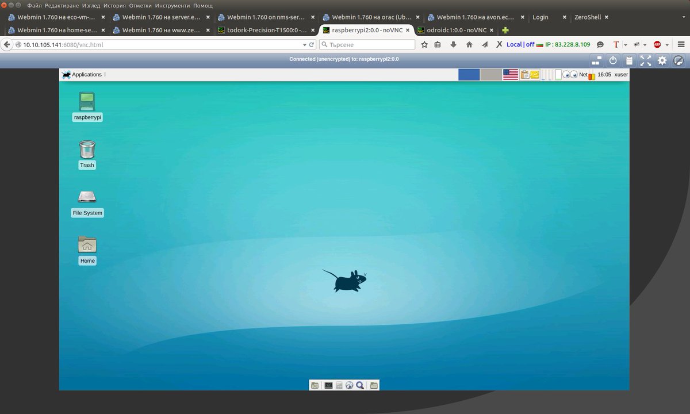Screen dimensions: 690x414
Task: Open Firefox downloads arrow
Action: pyautogui.click(x=453, y=44)
